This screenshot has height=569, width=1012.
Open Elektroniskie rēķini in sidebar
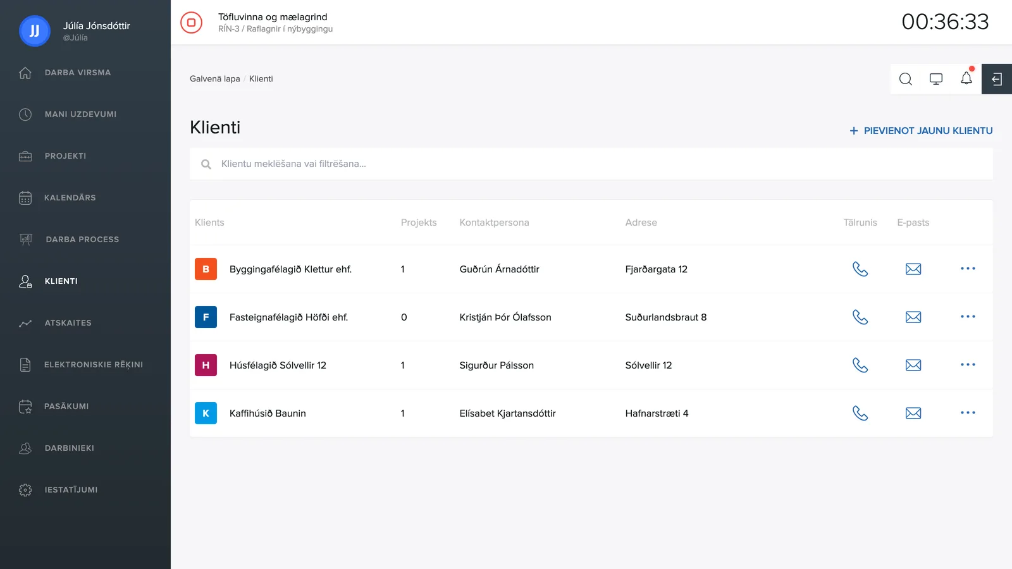[x=93, y=365]
